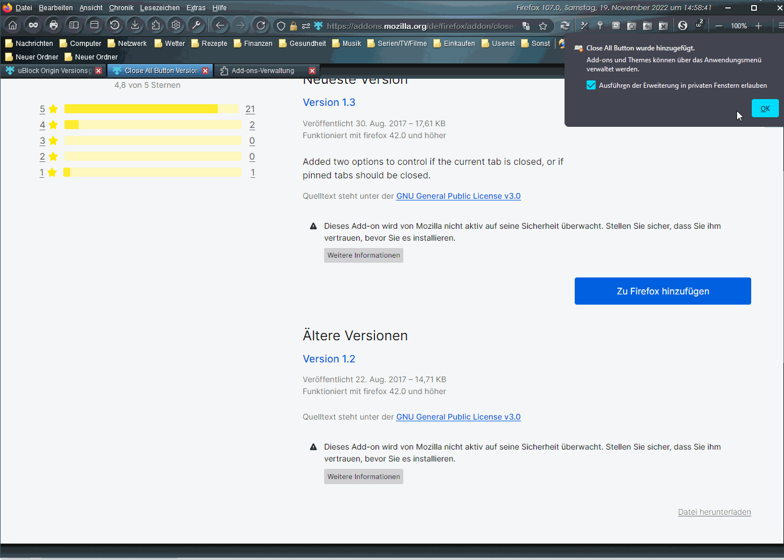Click the Home toolbar icon
Screen dimensions: 784x560
[x=12, y=25]
